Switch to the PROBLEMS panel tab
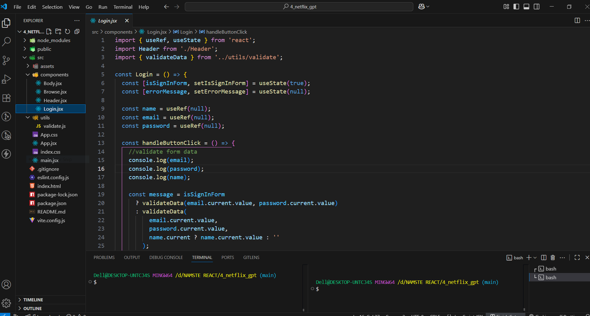Viewport: 590px width, 316px height. [x=104, y=258]
